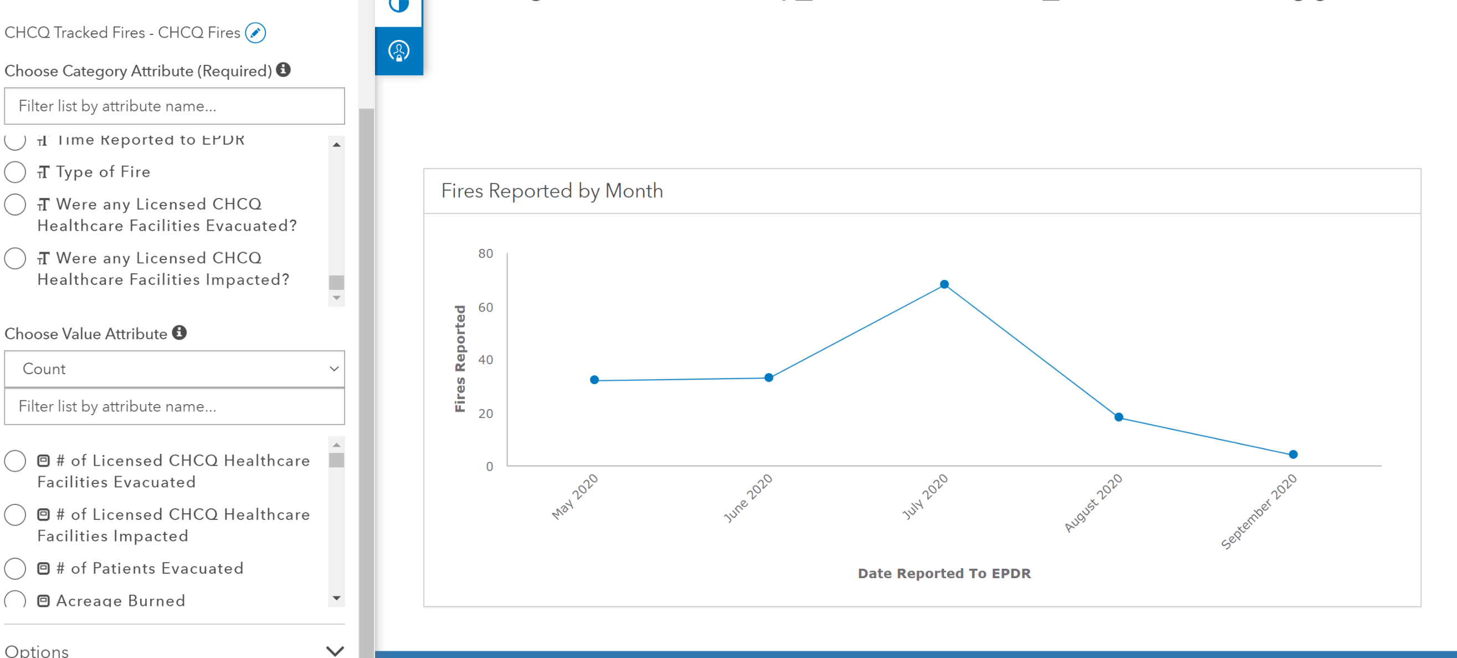1457x658 pixels.
Task: Edit the CHCQ Tracked Fires layer name
Action: pyautogui.click(x=255, y=32)
